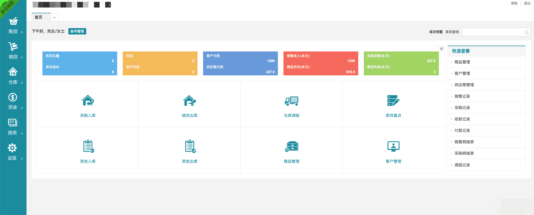The height and width of the screenshot is (215, 534).
Task: Open the 仓库 warehouse house icon
Action: 13,72
